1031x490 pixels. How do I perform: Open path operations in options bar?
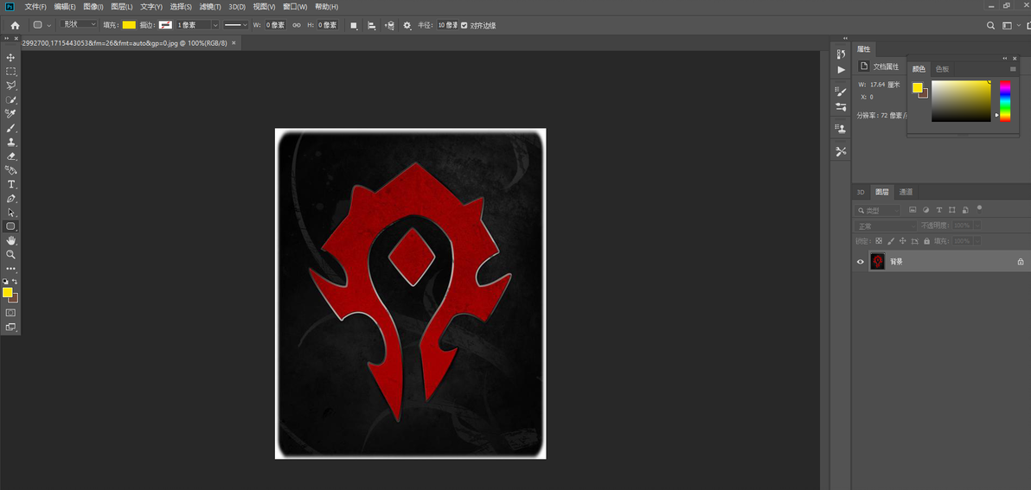coord(354,25)
